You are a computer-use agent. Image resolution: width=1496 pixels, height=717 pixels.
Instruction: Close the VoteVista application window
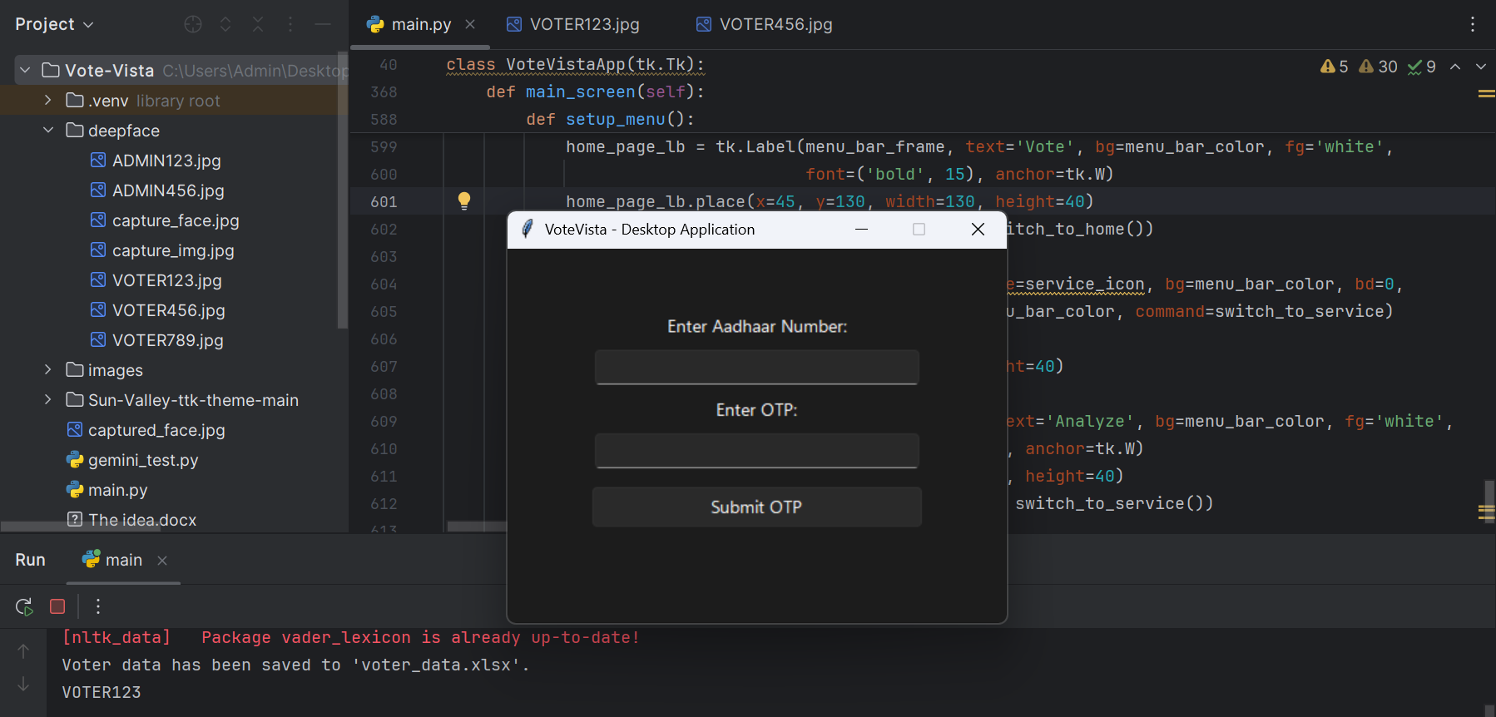978,229
